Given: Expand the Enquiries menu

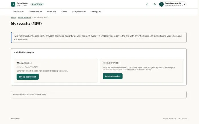Looking at the screenshot, I should (18, 12).
